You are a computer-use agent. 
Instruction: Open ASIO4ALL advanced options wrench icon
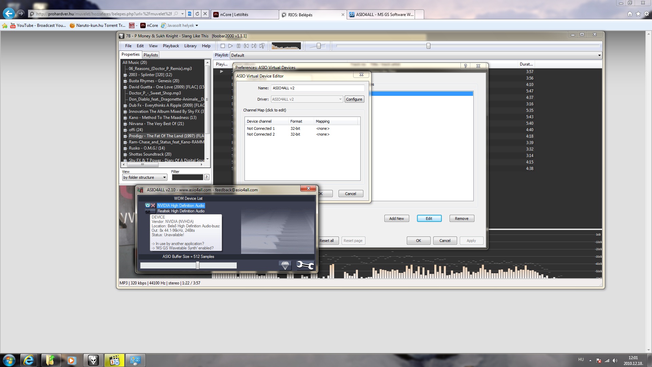(305, 265)
